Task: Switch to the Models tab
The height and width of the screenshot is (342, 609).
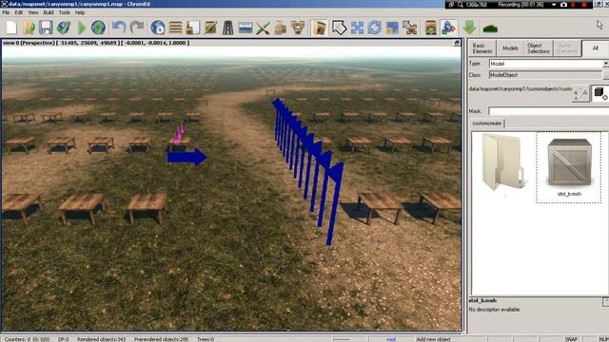Action: point(510,48)
